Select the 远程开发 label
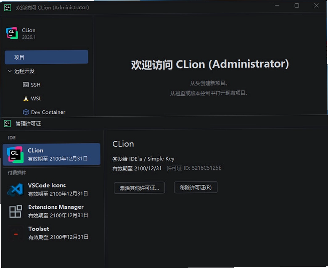This screenshot has height=268, width=328. tap(24, 71)
